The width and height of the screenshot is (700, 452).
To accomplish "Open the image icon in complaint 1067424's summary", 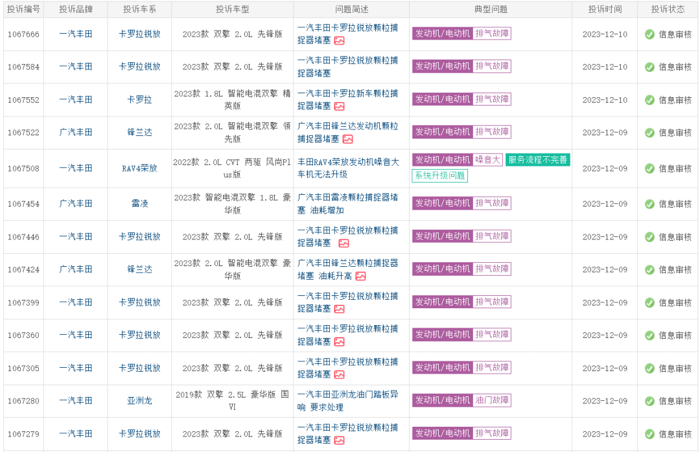I will 361,277.
